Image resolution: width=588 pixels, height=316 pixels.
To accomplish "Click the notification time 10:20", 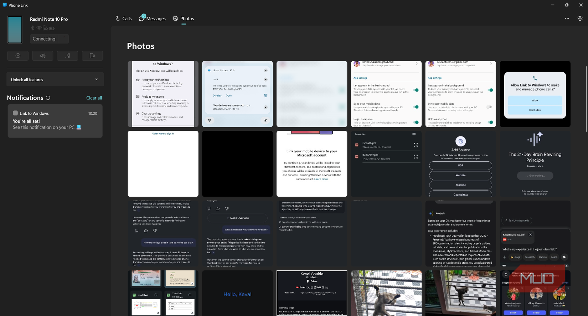I will [x=93, y=113].
